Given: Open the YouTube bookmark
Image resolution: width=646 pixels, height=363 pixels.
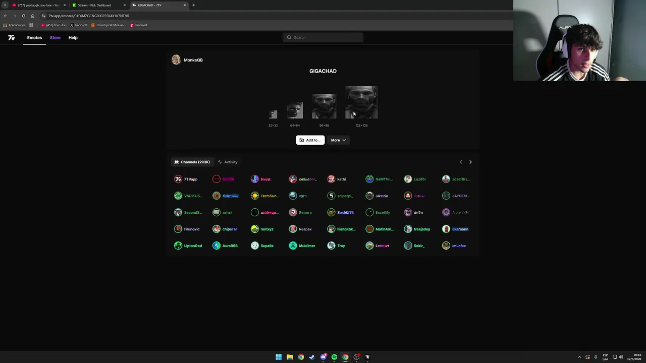Looking at the screenshot, I should point(53,25).
